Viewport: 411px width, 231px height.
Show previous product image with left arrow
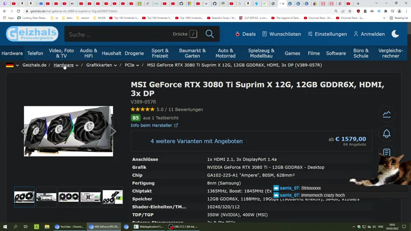pyautogui.click(x=24, y=131)
